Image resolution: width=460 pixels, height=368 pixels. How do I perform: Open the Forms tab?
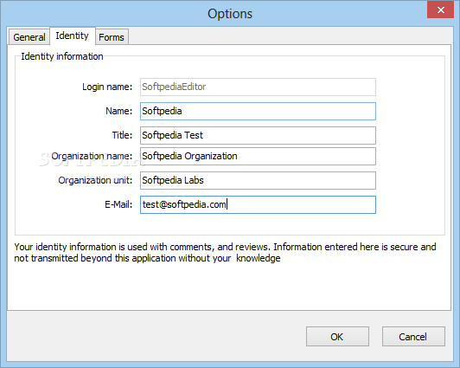point(112,37)
